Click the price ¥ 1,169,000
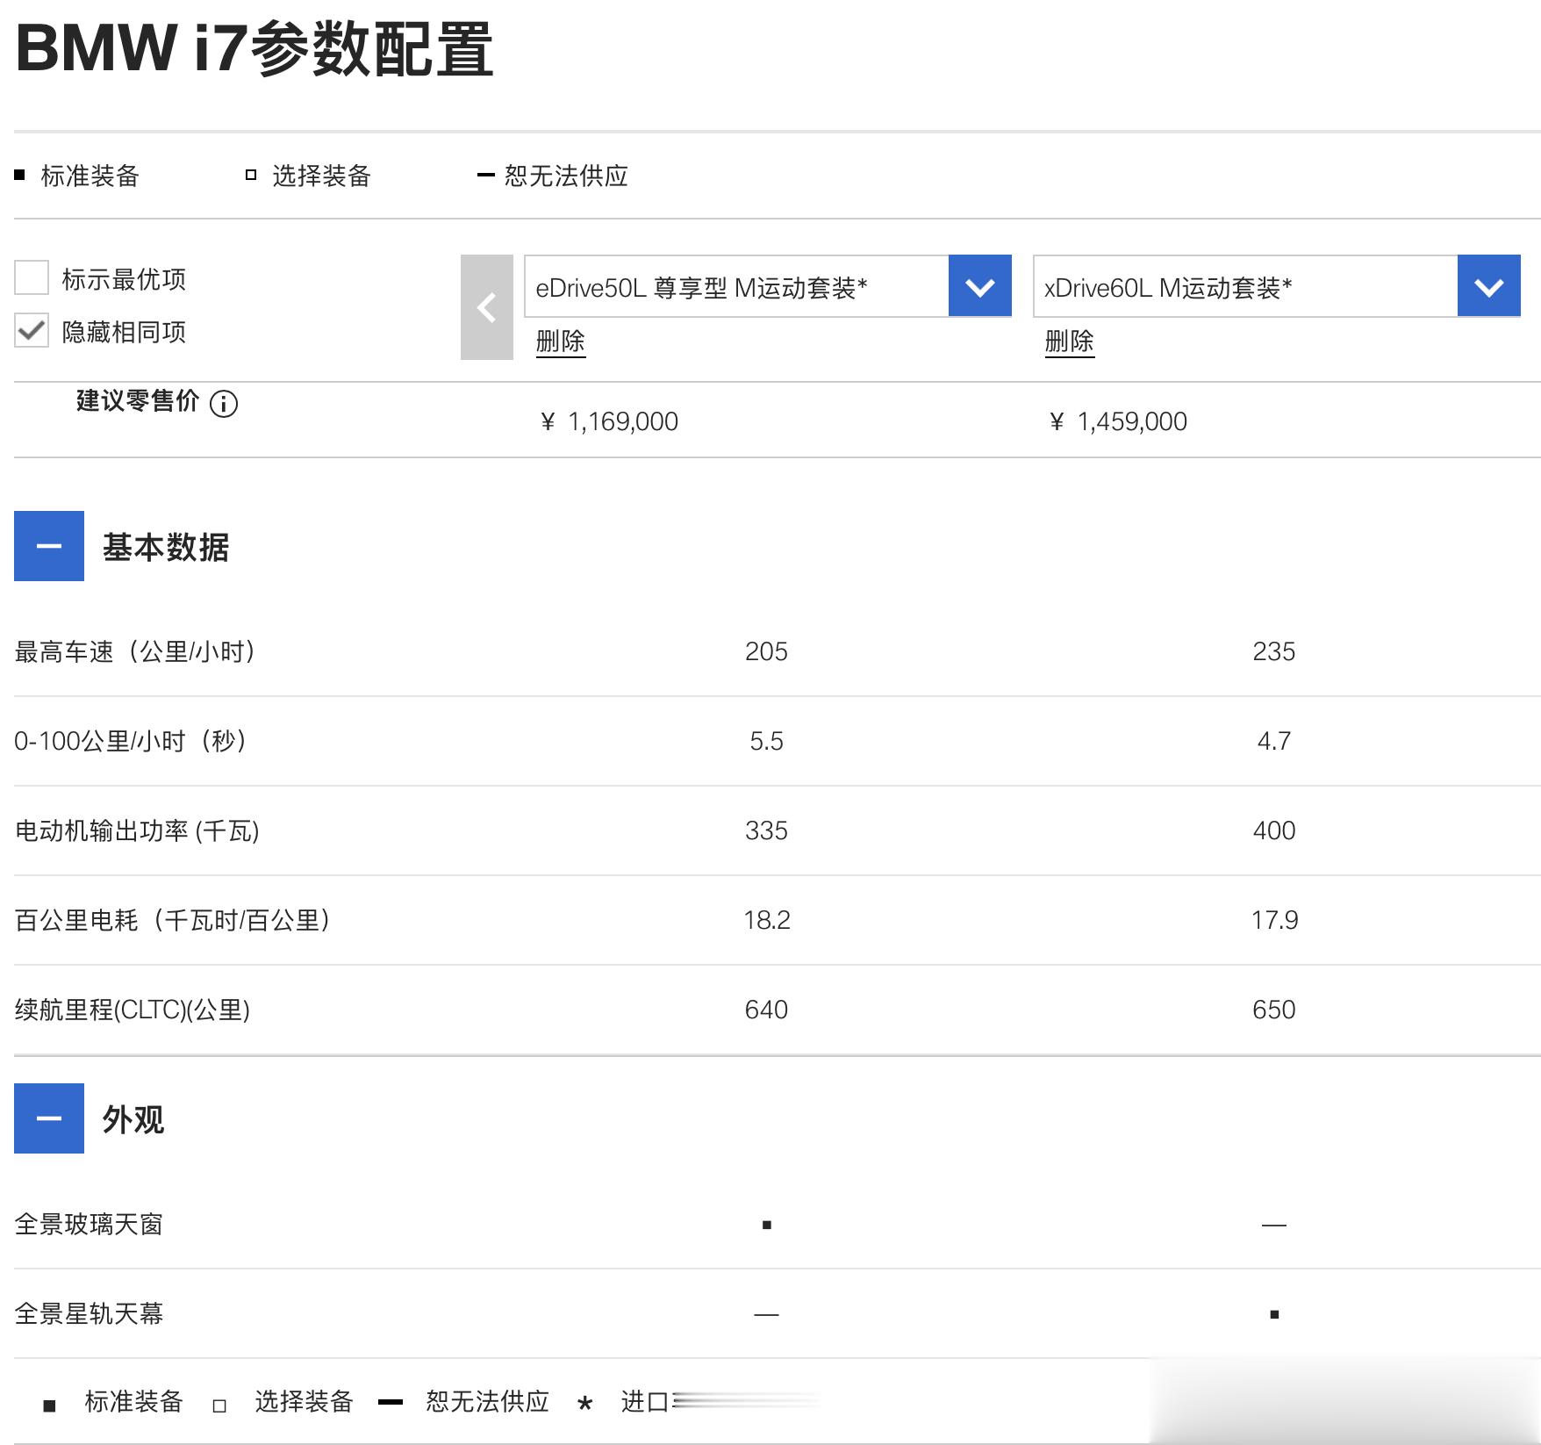This screenshot has width=1541, height=1445. 609,421
